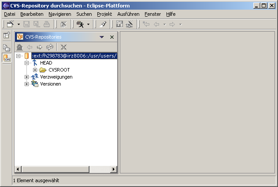Open the Bearbeiten menu
This screenshot has height=187, width=278.
32,14
